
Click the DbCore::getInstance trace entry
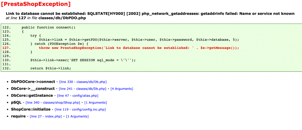click(32, 96)
